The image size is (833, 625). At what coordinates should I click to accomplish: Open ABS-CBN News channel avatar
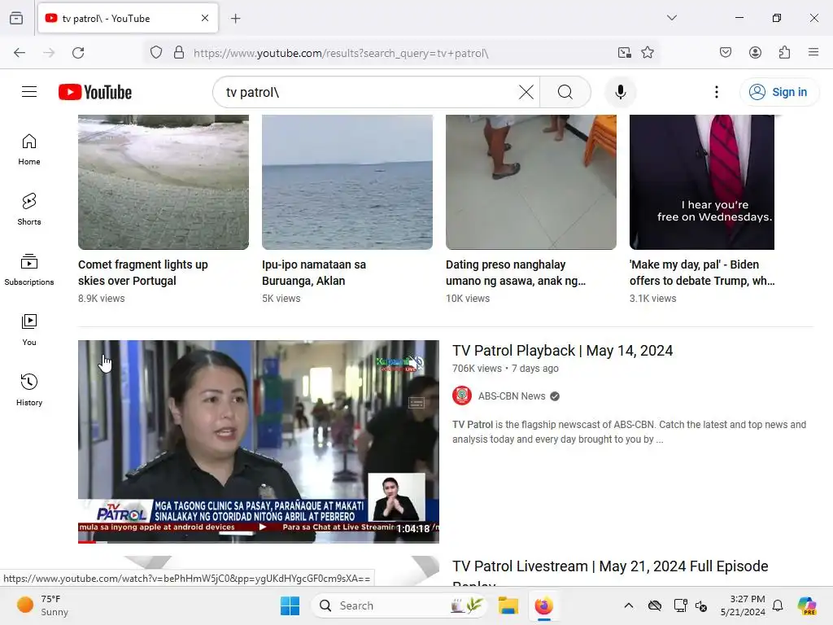(x=462, y=396)
